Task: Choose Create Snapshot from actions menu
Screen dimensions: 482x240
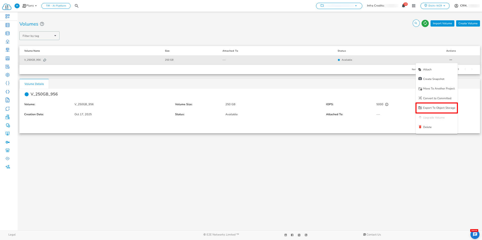Action: (434, 79)
